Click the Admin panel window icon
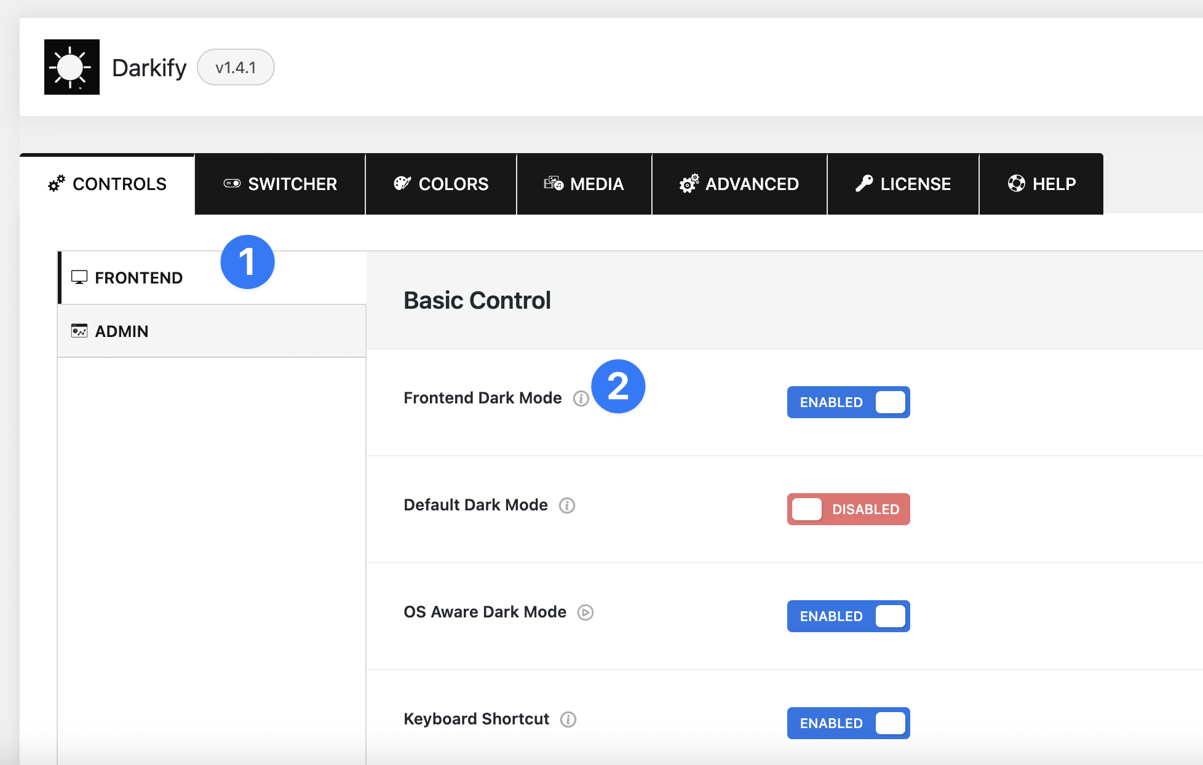Viewport: 1203px width, 765px height. (x=79, y=331)
